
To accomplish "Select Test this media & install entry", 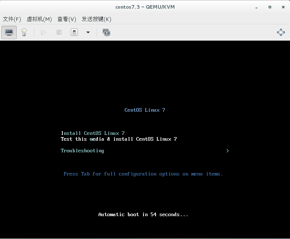I will point(119,139).
